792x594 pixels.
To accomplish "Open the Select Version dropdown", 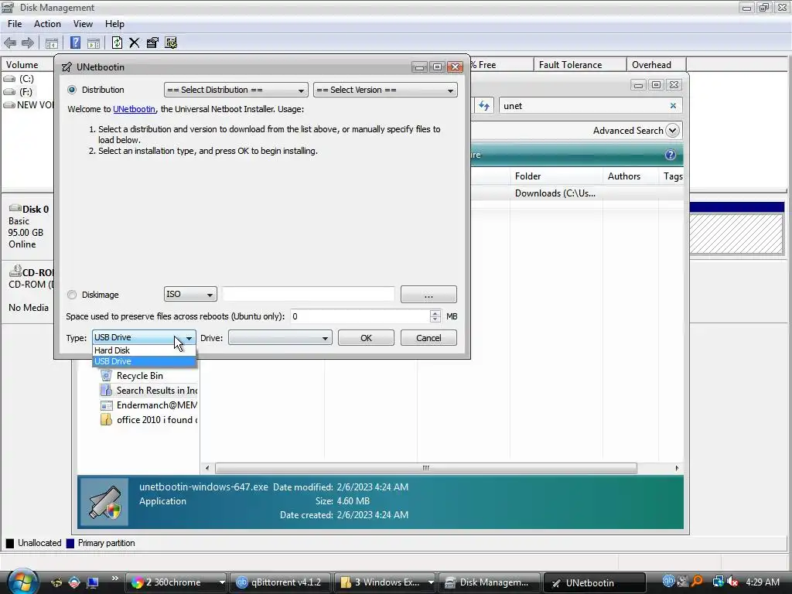I will pyautogui.click(x=385, y=90).
